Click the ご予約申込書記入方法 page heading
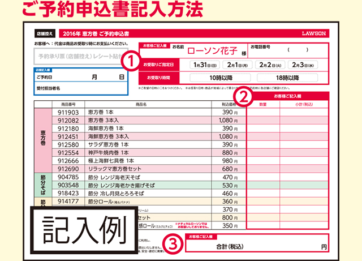The height and width of the screenshot is (261, 362). click(113, 9)
